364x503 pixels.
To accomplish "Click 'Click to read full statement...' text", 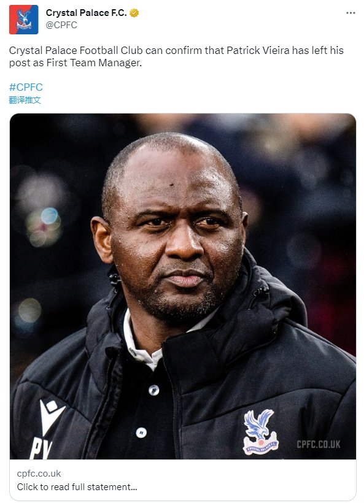I will [77, 487].
